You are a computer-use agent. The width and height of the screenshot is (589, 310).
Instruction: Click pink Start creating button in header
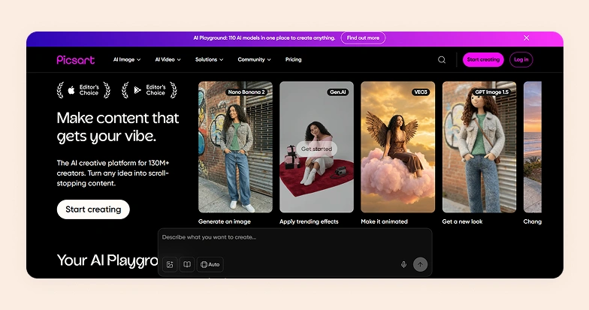coord(483,60)
